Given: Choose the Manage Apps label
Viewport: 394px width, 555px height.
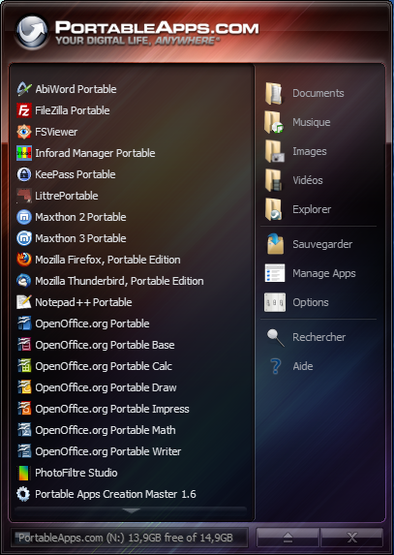Looking at the screenshot, I should coord(324,273).
